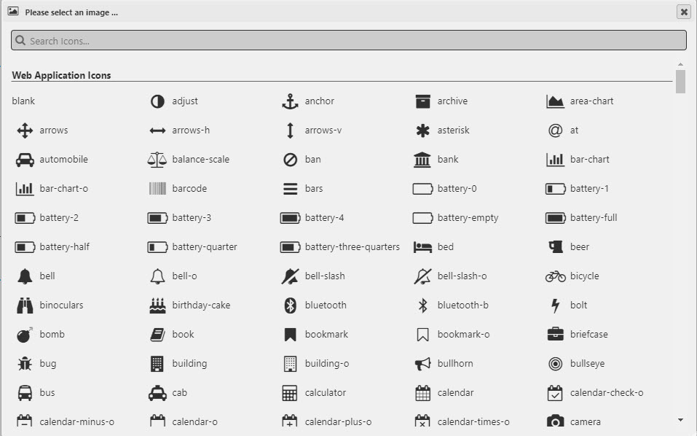Click the calendar-check-o icon

click(554, 392)
